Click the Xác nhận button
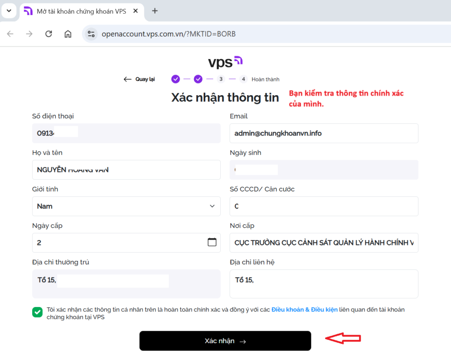451x351 pixels. pyautogui.click(x=225, y=341)
